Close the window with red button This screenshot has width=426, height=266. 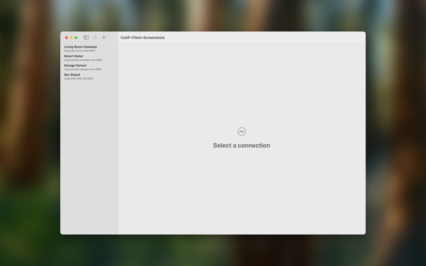tap(66, 38)
